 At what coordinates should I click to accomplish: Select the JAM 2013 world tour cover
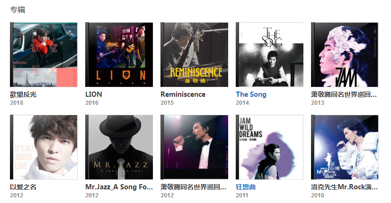[345, 55]
